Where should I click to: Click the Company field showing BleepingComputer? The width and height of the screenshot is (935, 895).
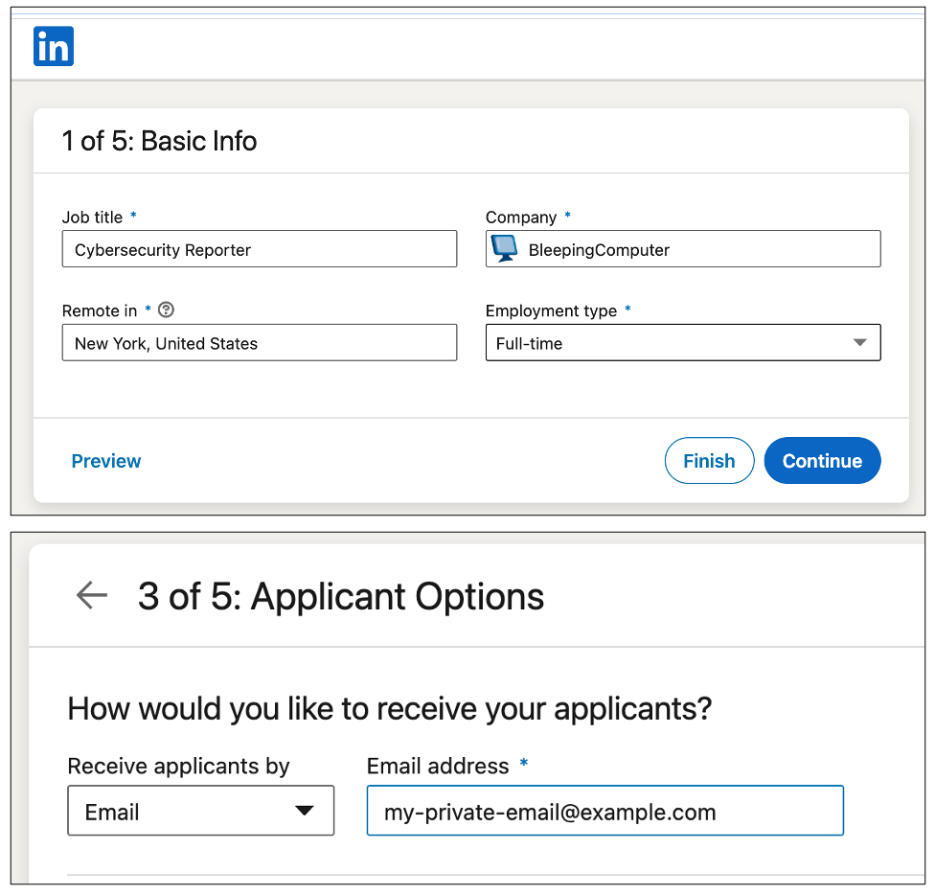pos(683,248)
